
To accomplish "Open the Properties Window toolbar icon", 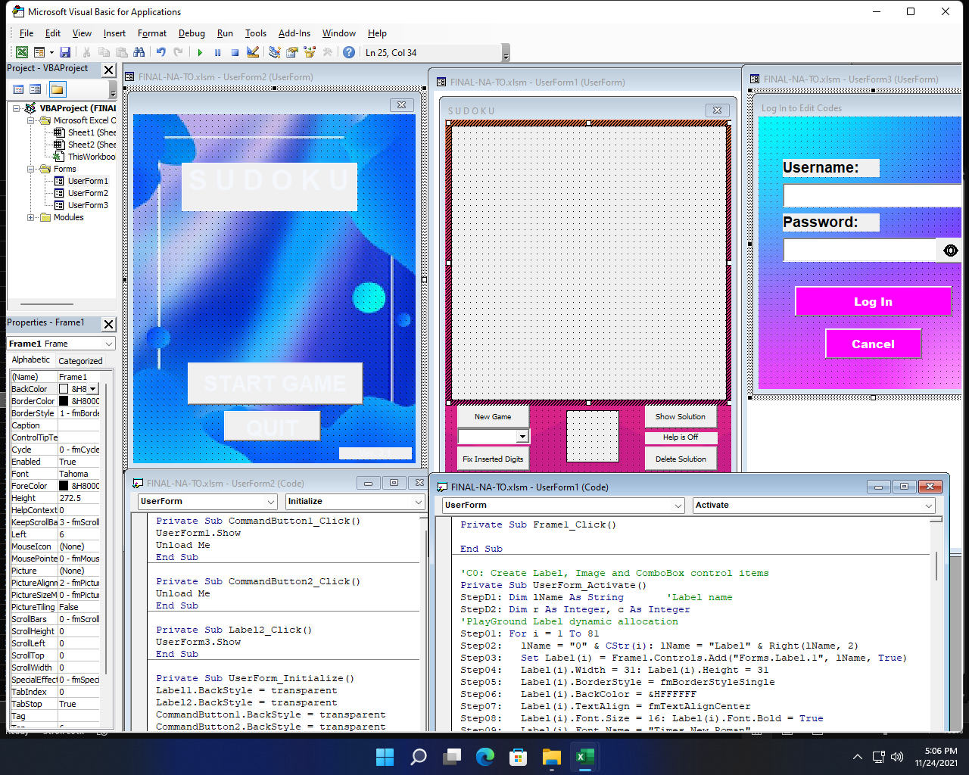I will [x=291, y=52].
